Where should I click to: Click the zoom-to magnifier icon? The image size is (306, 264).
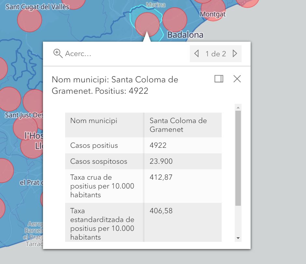point(58,53)
